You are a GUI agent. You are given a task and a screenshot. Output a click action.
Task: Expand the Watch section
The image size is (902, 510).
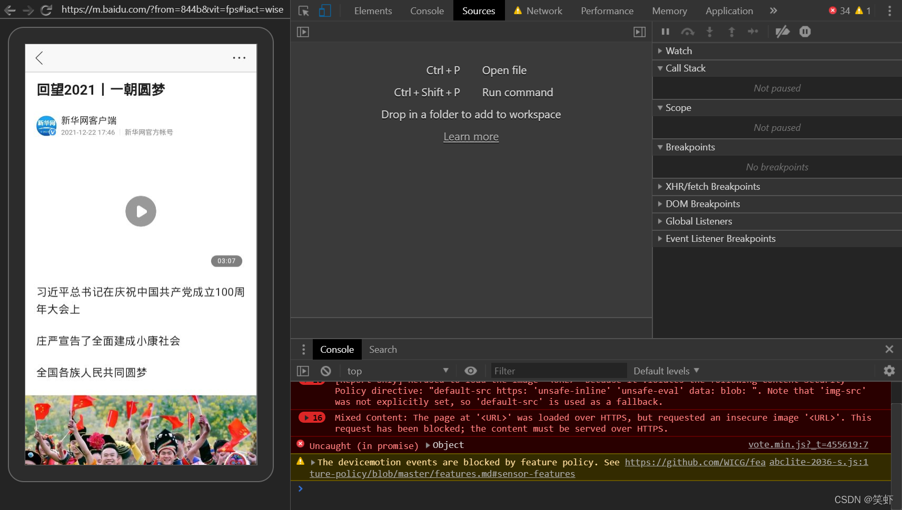[777, 51]
